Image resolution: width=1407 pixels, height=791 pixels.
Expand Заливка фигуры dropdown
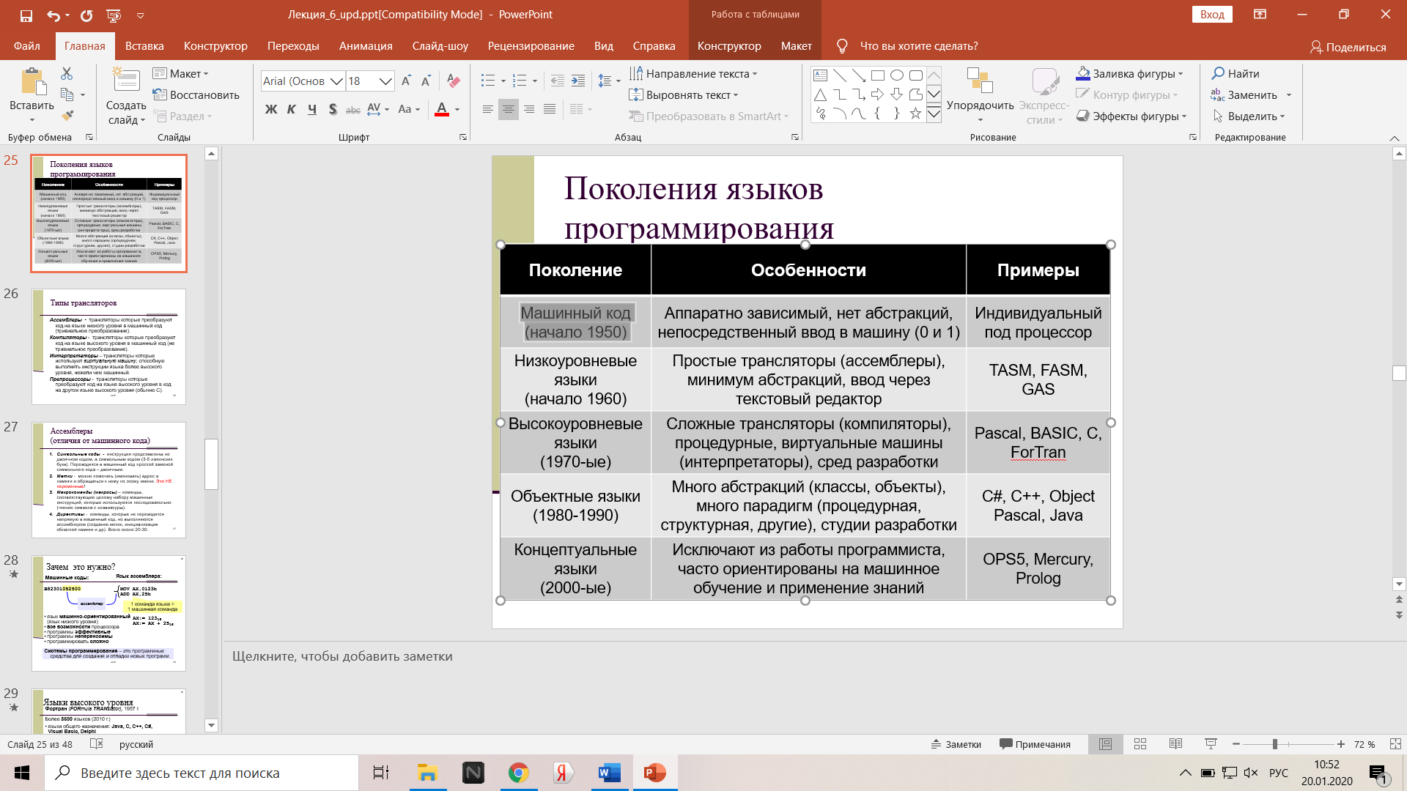[1129, 73]
